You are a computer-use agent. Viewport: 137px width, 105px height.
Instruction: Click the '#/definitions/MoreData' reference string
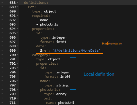[76, 50]
